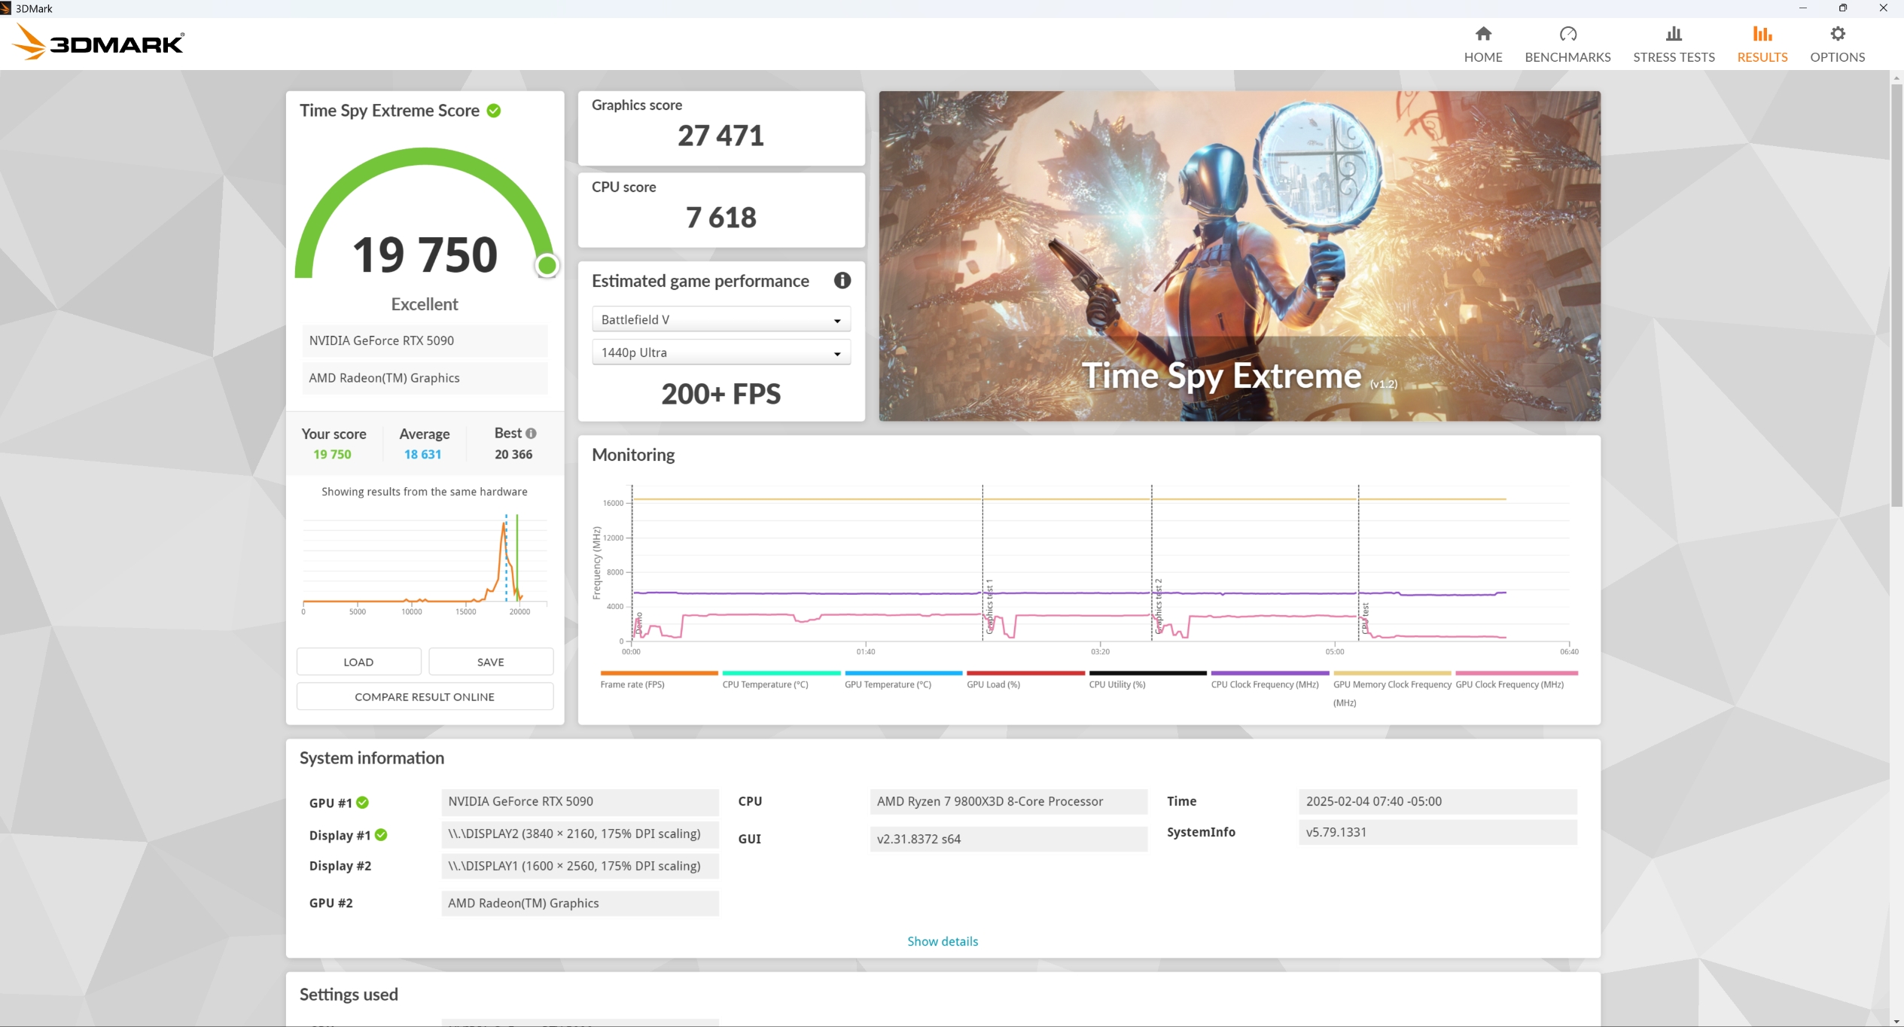
Task: Toggle GPU Memory Clock Frequency legend swatch
Action: pos(1392,673)
